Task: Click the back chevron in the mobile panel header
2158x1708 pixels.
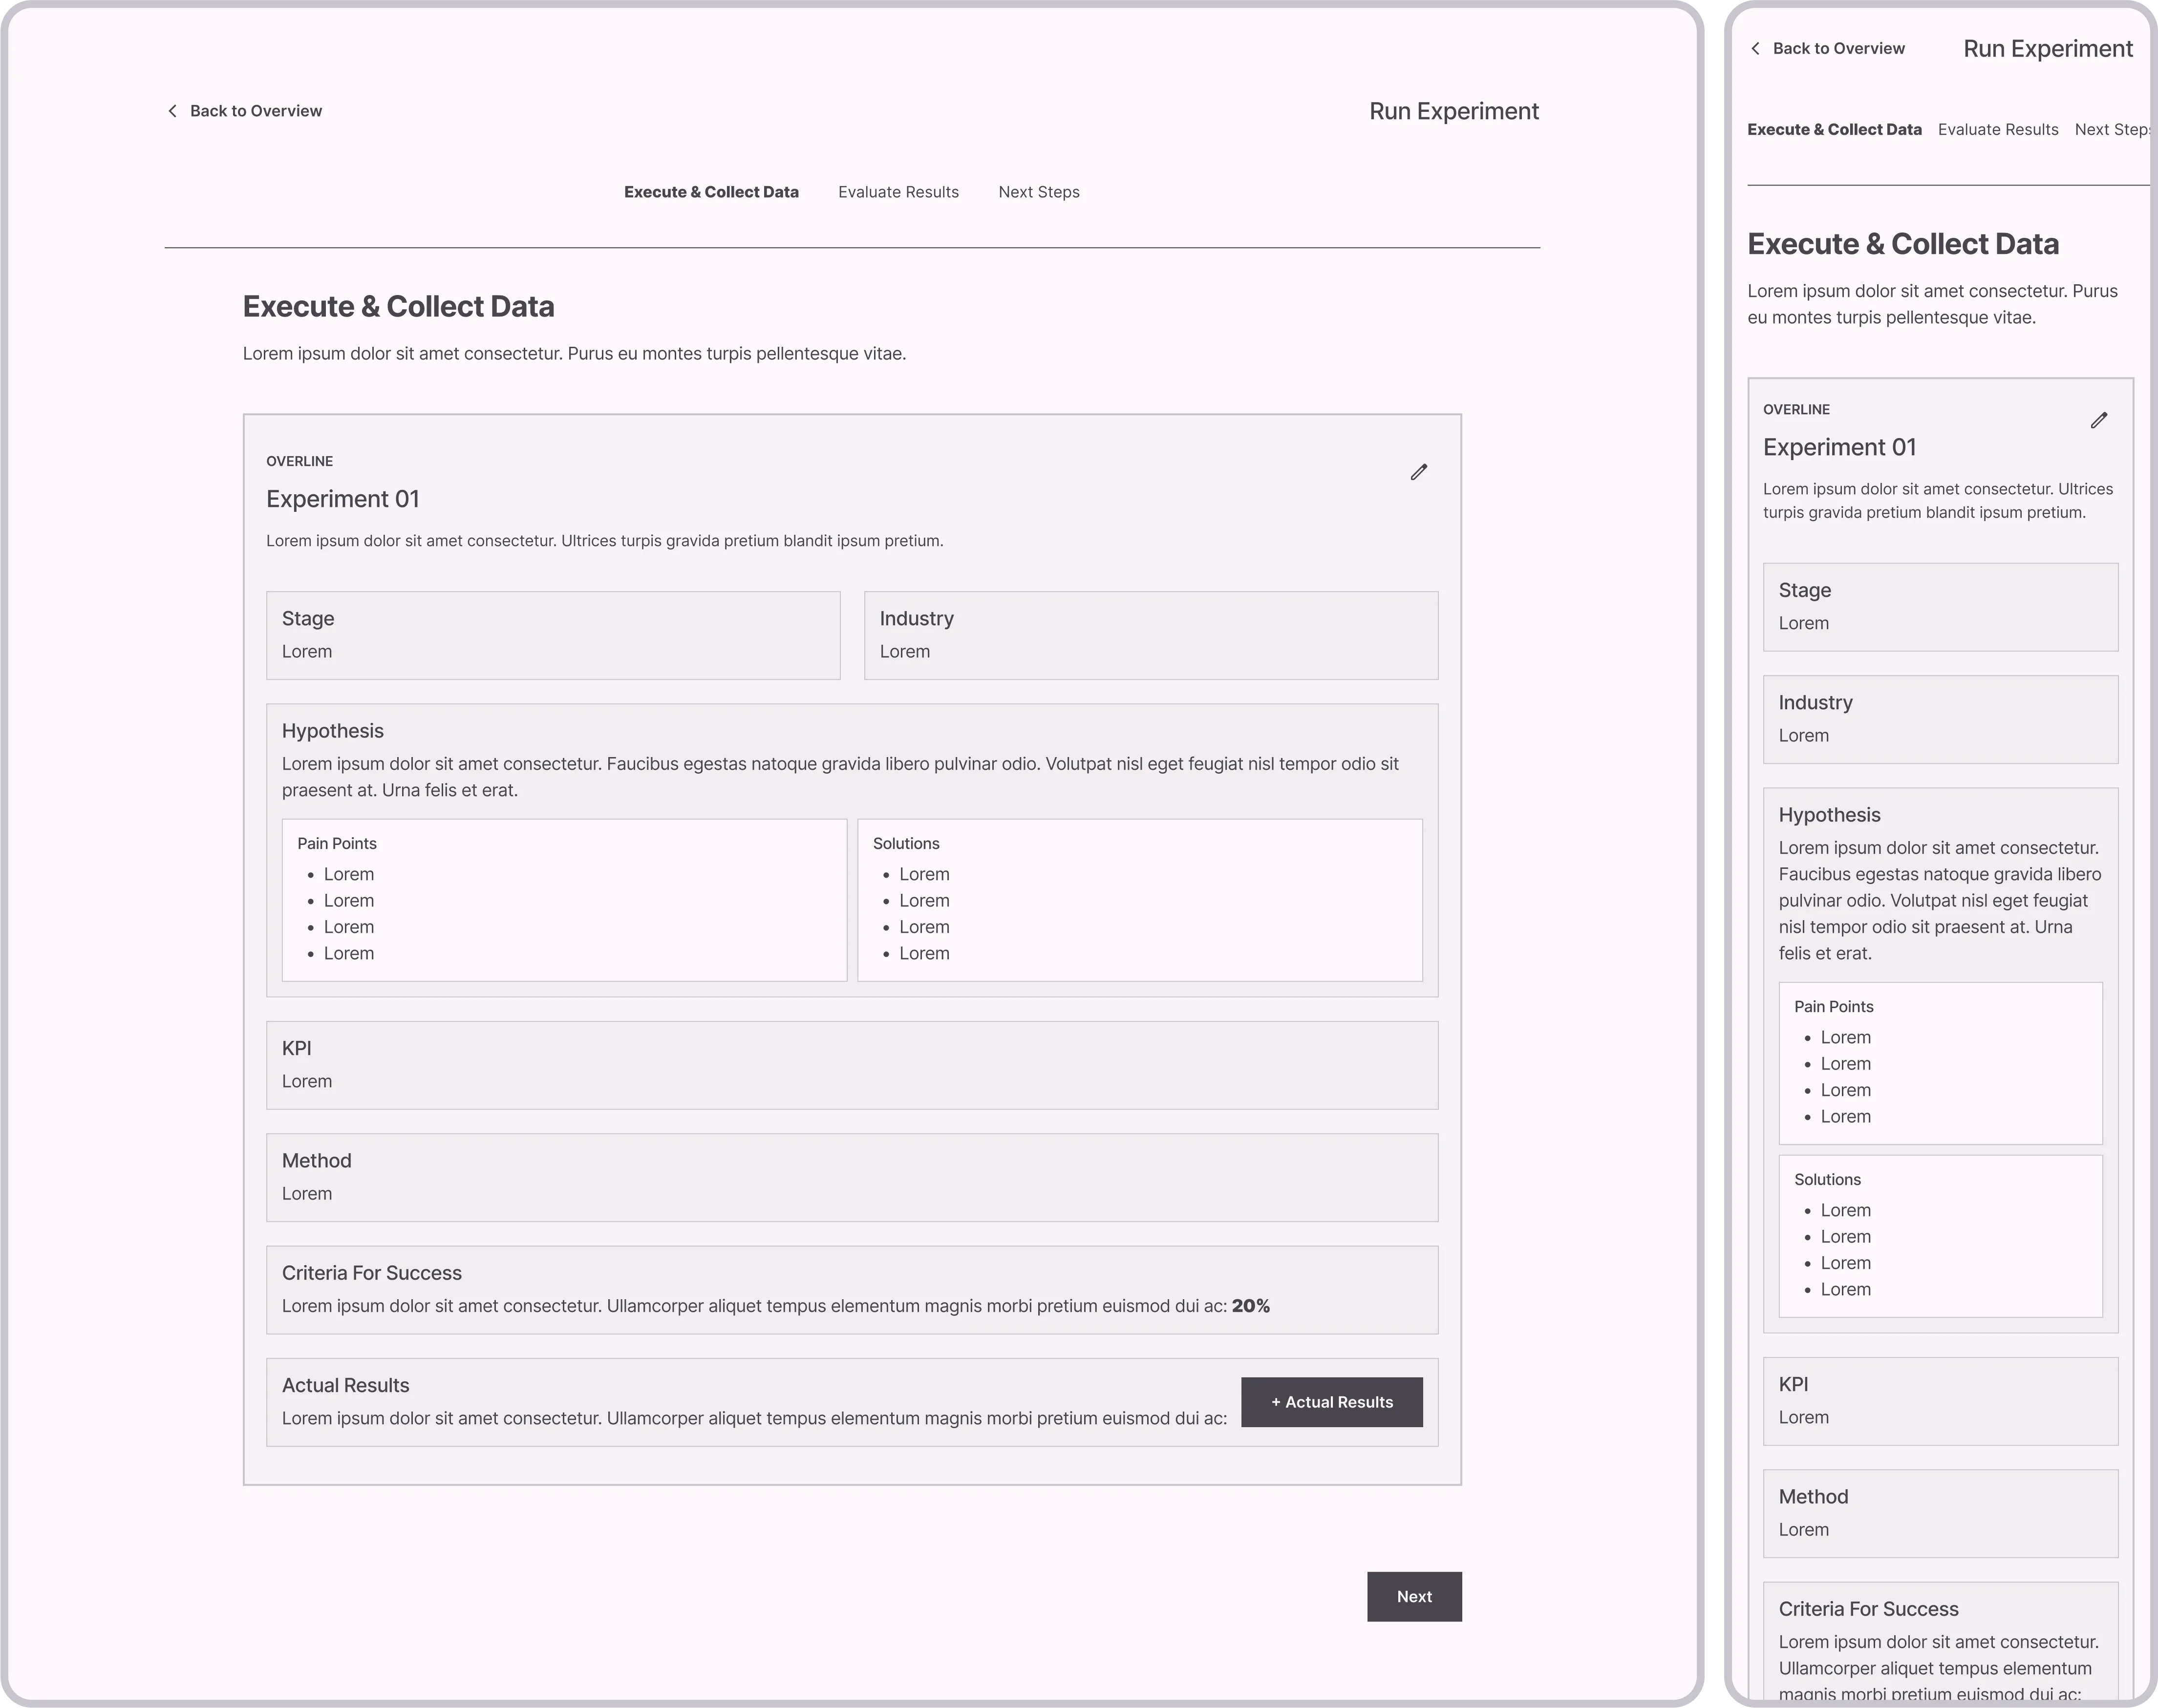Action: tap(1755, 48)
